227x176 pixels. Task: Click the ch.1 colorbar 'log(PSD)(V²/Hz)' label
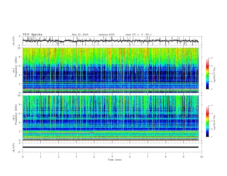click(x=215, y=75)
